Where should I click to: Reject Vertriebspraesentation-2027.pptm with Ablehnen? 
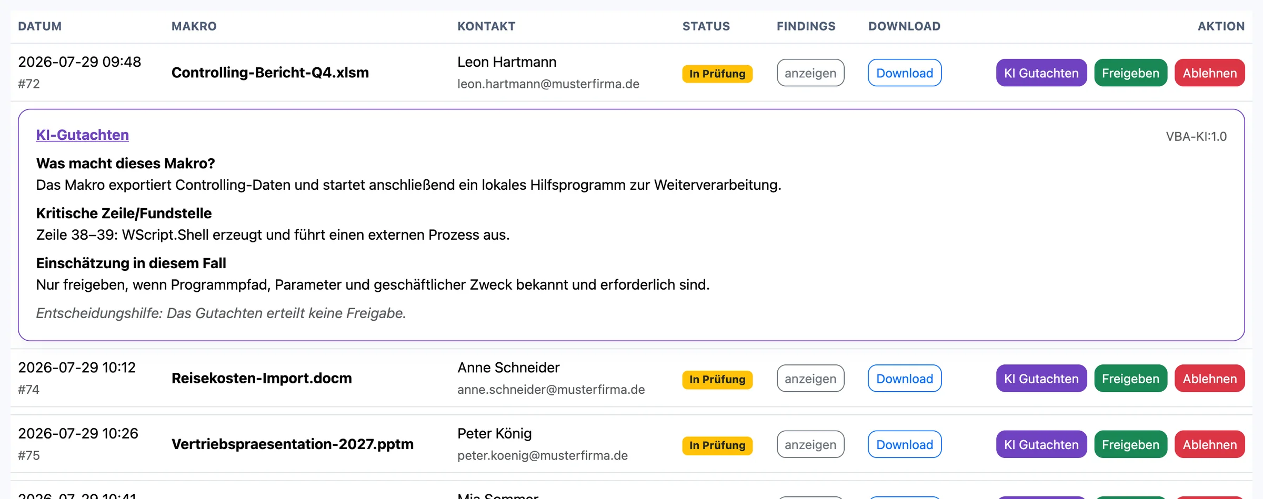(x=1209, y=444)
